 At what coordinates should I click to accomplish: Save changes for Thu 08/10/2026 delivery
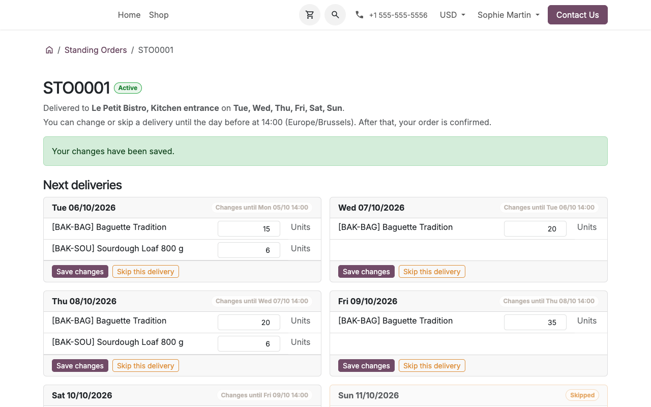pyautogui.click(x=80, y=366)
